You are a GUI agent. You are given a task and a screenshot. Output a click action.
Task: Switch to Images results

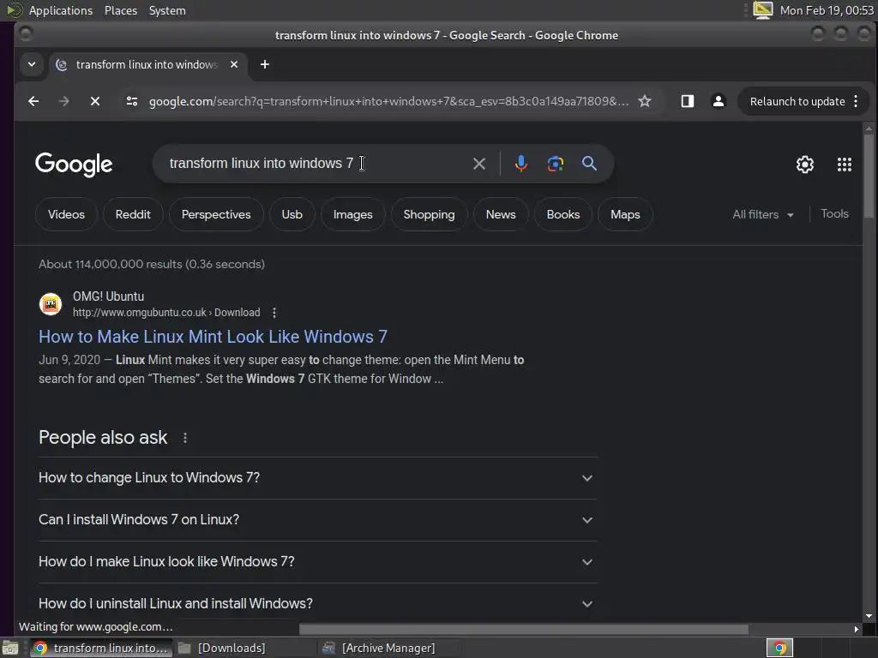[x=352, y=215]
